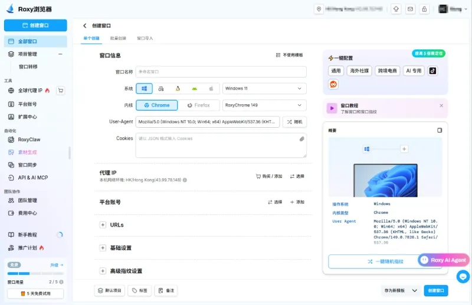The image size is (472, 305).
Task: Select the Firefox kernel option
Action: tap(198, 105)
